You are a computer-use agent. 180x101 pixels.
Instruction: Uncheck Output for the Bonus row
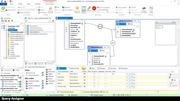point(84,83)
